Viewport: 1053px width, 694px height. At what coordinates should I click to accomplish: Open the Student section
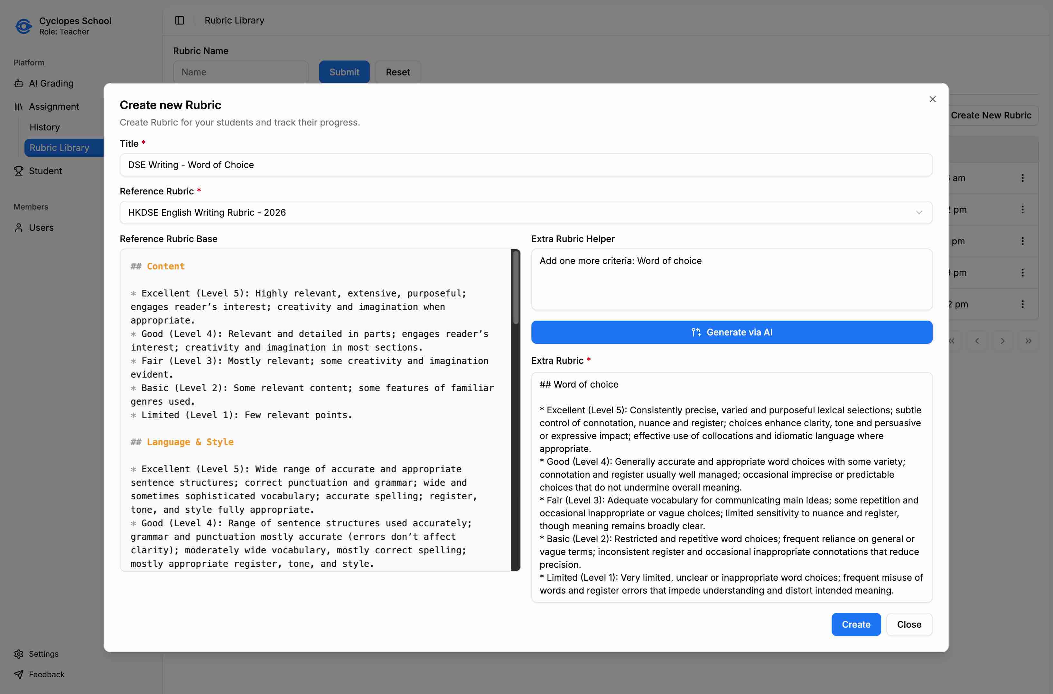(45, 171)
